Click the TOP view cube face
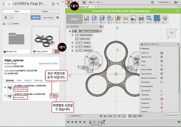181x127 pixels. click(x=171, y=33)
